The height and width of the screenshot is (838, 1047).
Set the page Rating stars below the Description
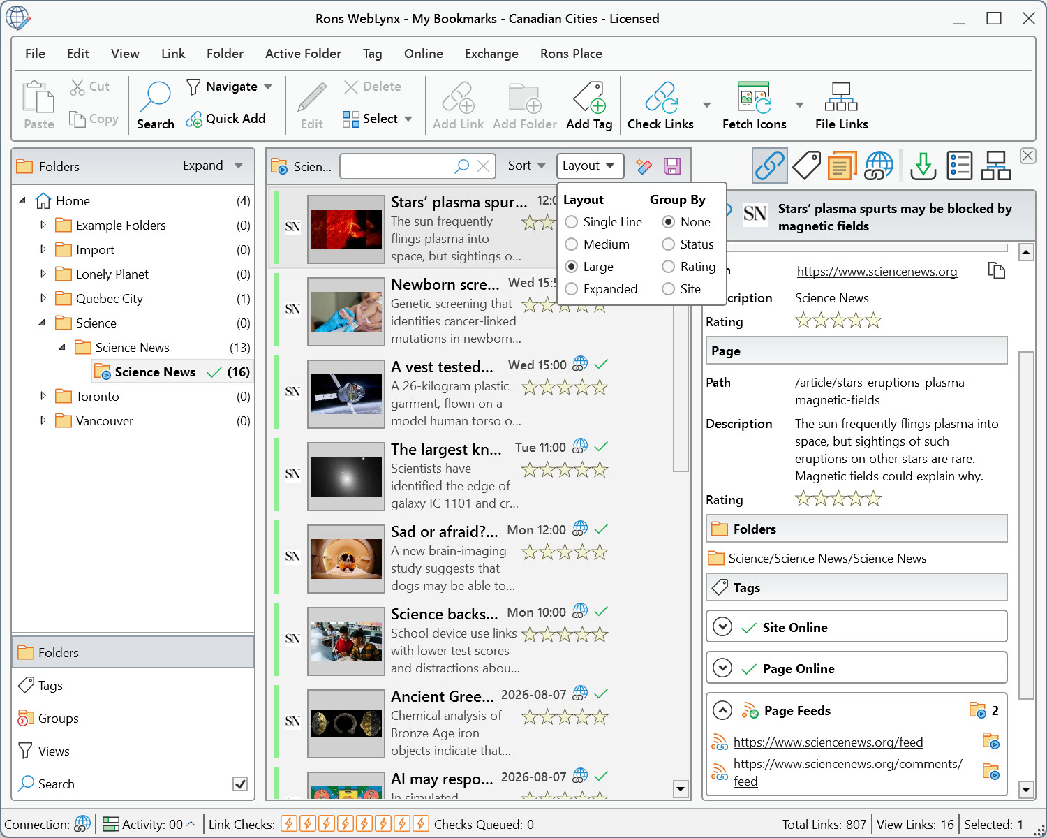click(x=838, y=499)
